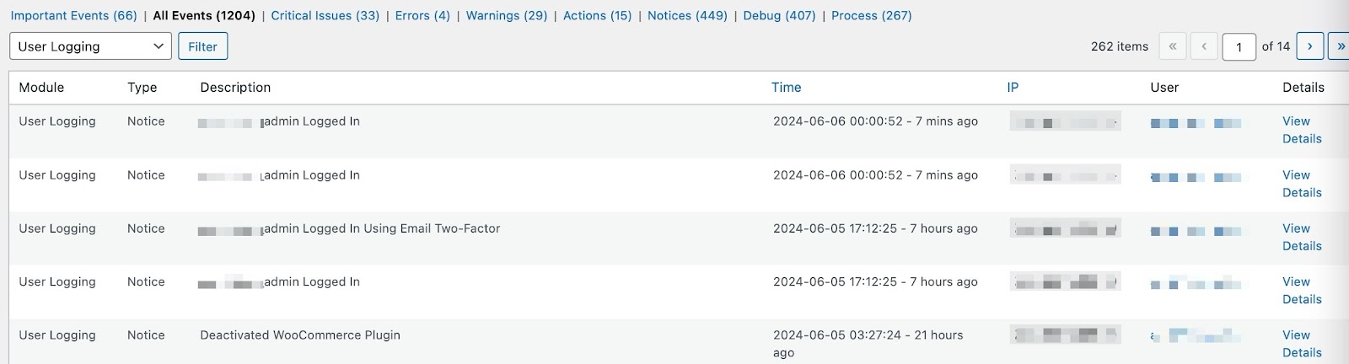The height and width of the screenshot is (364, 1349).
Task: Select the Warnings (29) filter
Action: 506,15
